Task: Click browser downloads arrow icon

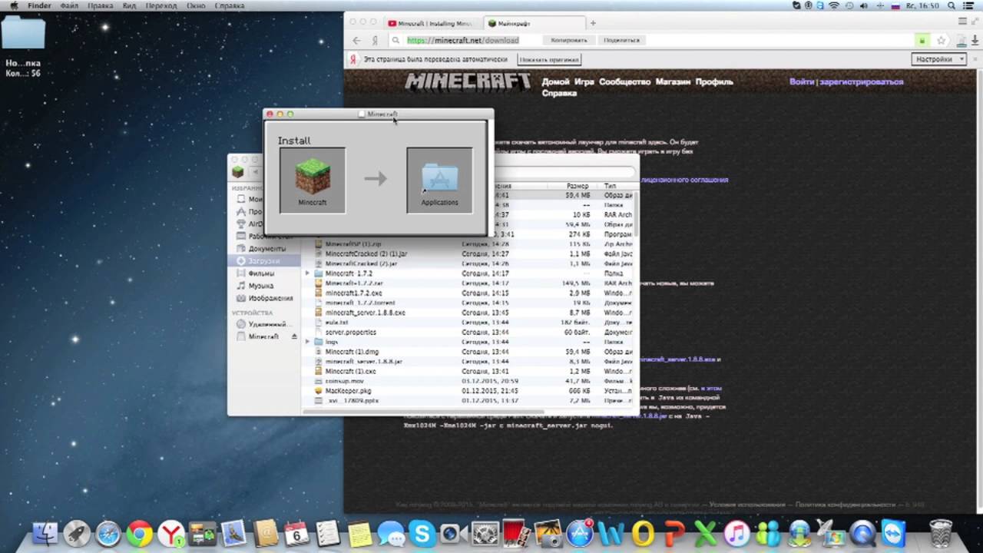Action: coord(975,40)
